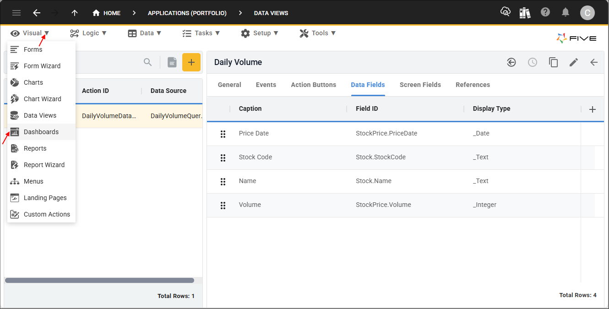Click the list panel horizontal scrollbar

click(x=99, y=280)
